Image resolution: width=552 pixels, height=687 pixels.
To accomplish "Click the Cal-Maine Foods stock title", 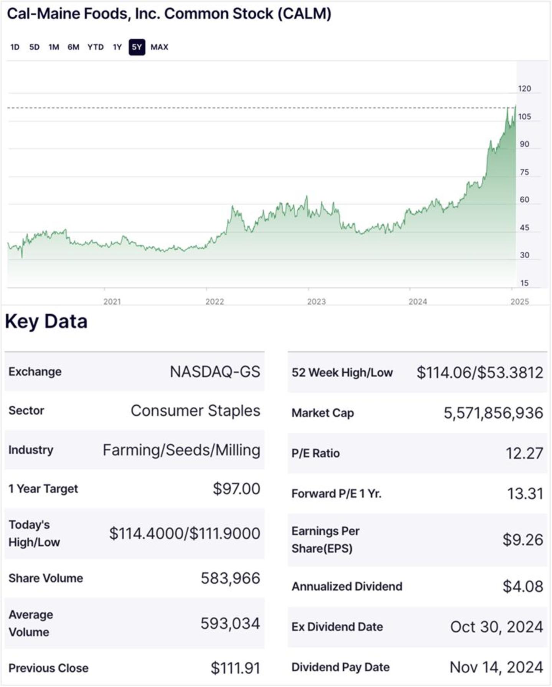I will coord(169,14).
